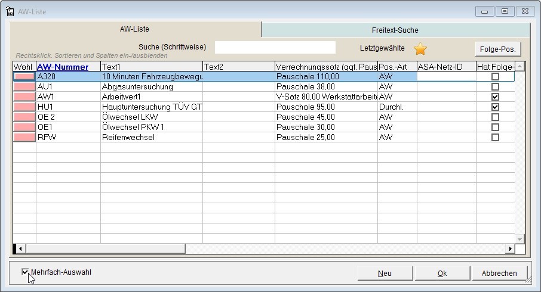Select the pink Wahl cell for A320
Screen dimensions: 541x292
click(24, 76)
